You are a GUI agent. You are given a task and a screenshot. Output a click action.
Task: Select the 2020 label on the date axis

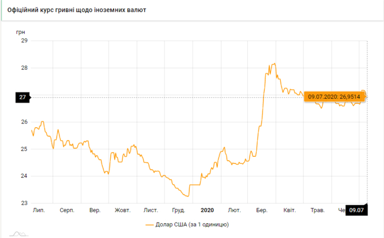click(207, 210)
